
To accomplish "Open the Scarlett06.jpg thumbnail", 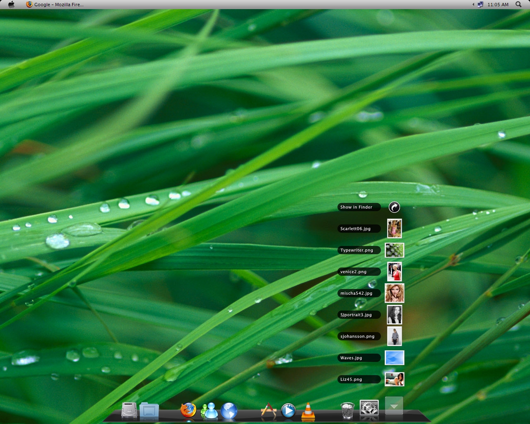I will [x=394, y=229].
